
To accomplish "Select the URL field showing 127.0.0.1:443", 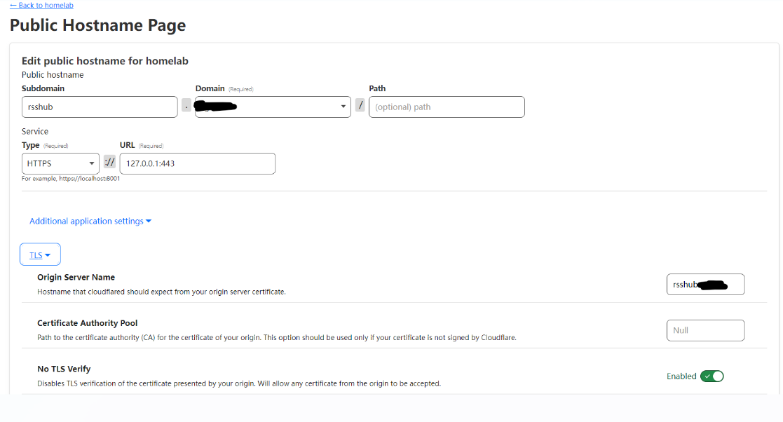I will 197,163.
